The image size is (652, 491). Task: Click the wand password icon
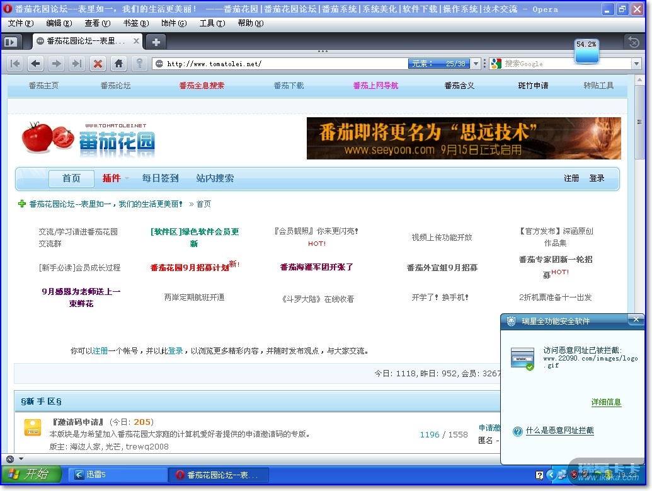139,64
